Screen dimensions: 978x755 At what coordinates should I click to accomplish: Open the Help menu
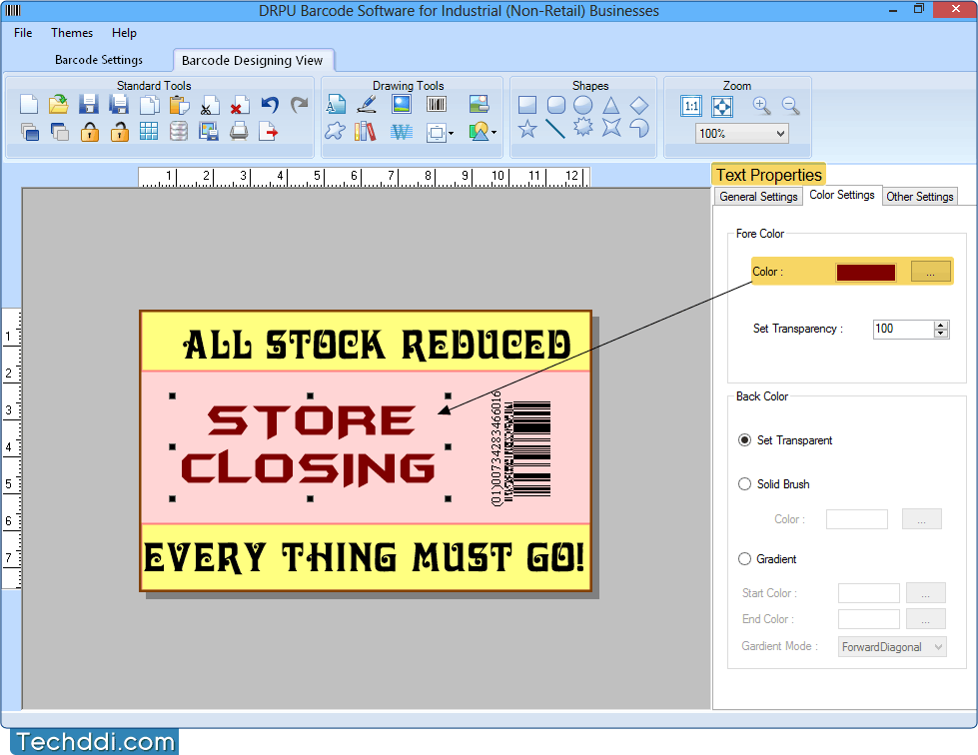tap(124, 32)
